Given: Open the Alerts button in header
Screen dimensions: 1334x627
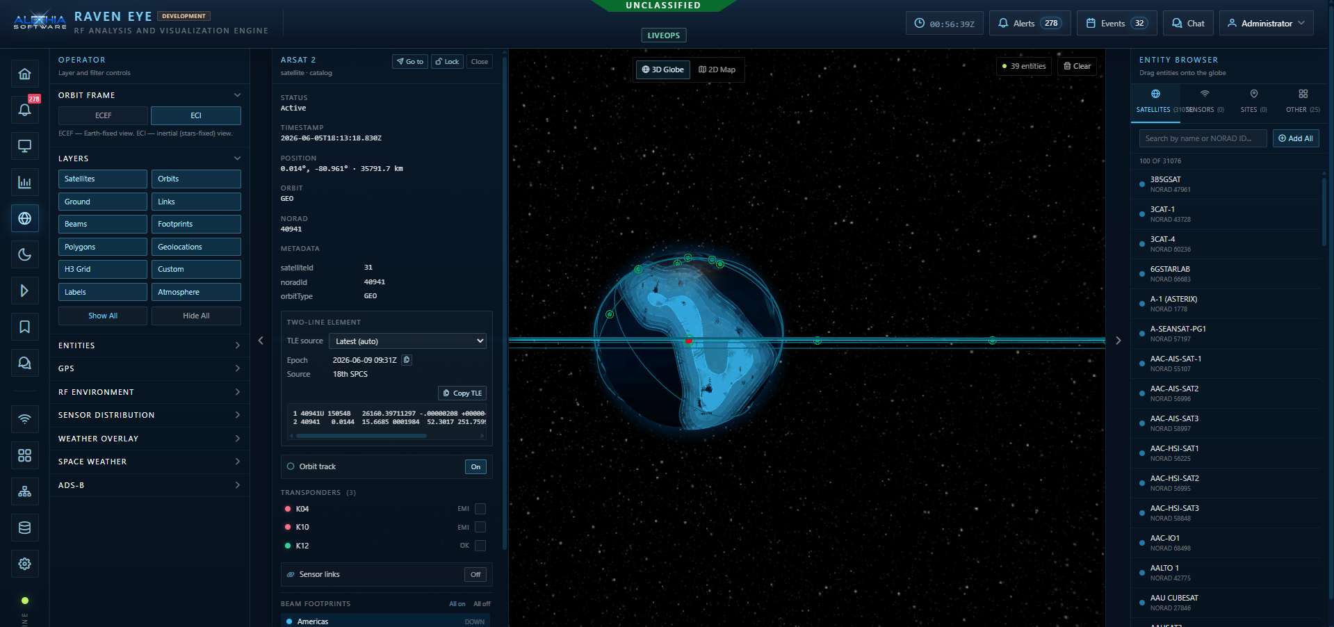Looking at the screenshot, I should click(x=1030, y=24).
